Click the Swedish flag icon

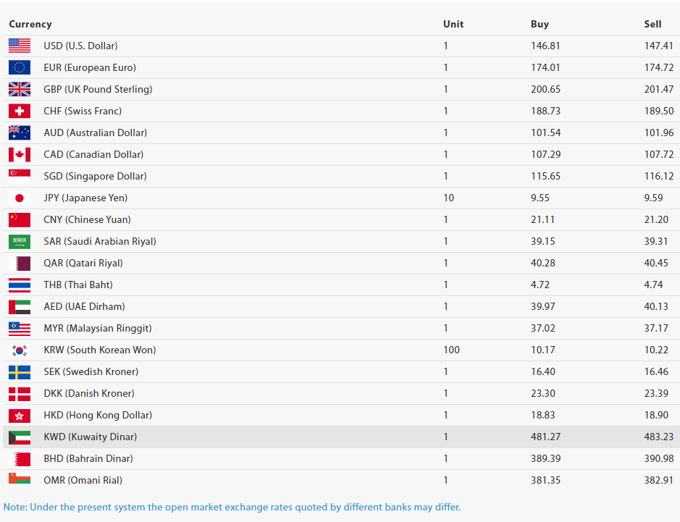click(x=20, y=371)
